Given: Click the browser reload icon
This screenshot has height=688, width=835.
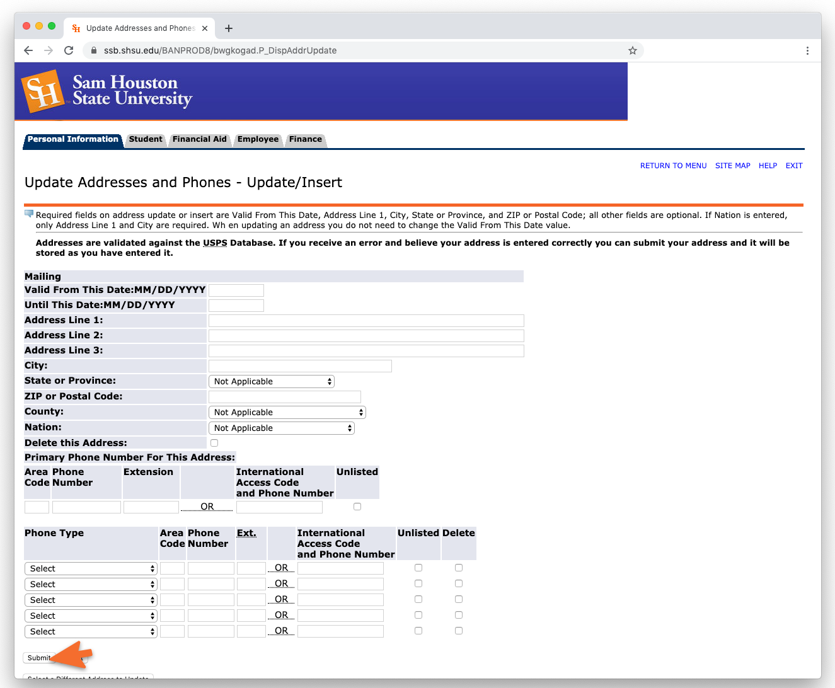Looking at the screenshot, I should 69,50.
